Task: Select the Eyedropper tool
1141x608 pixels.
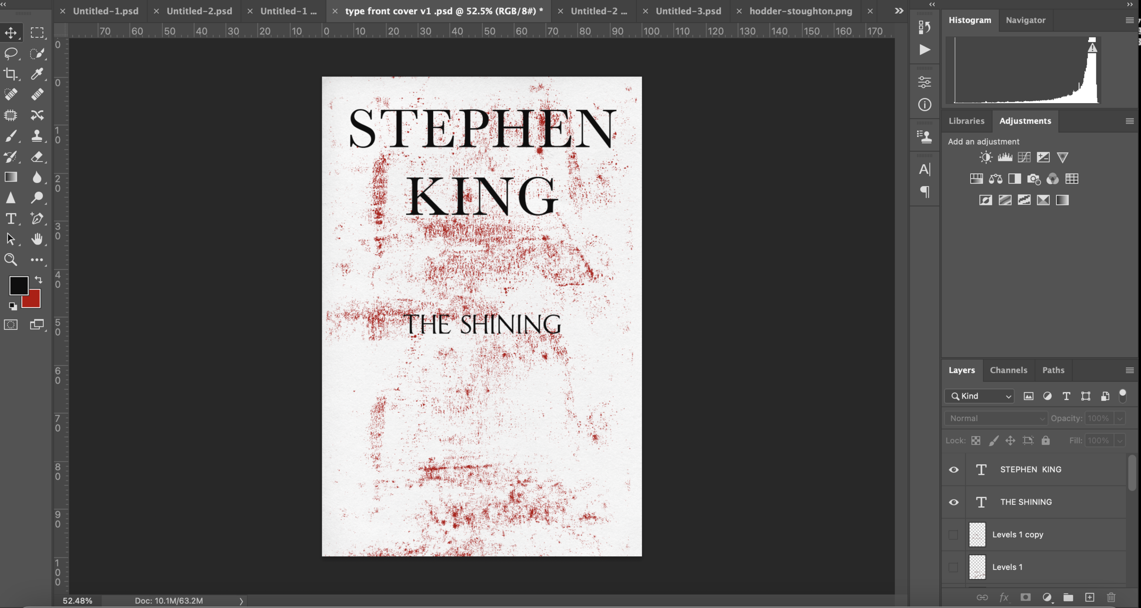Action: [x=37, y=74]
